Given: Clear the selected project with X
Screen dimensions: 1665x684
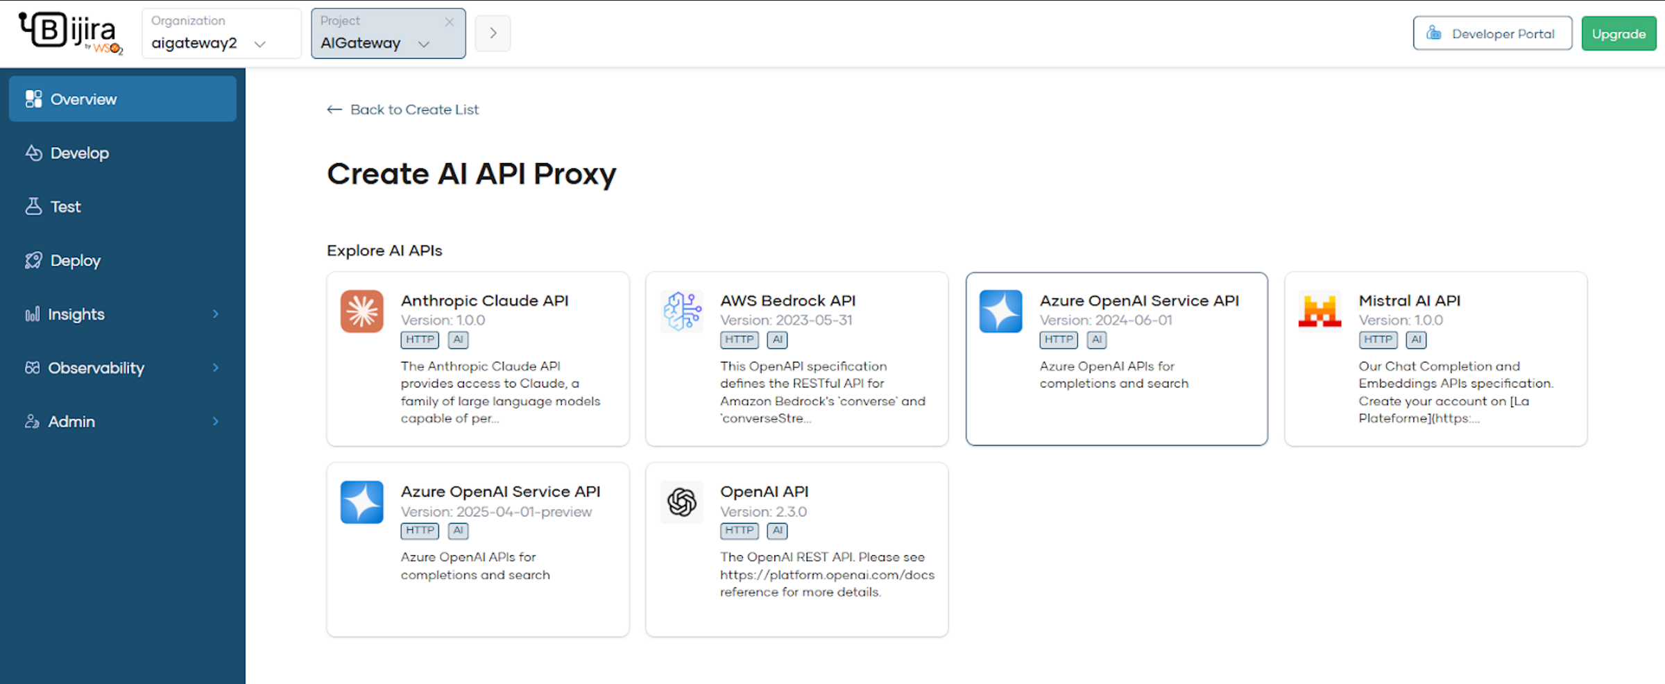Looking at the screenshot, I should (x=450, y=22).
